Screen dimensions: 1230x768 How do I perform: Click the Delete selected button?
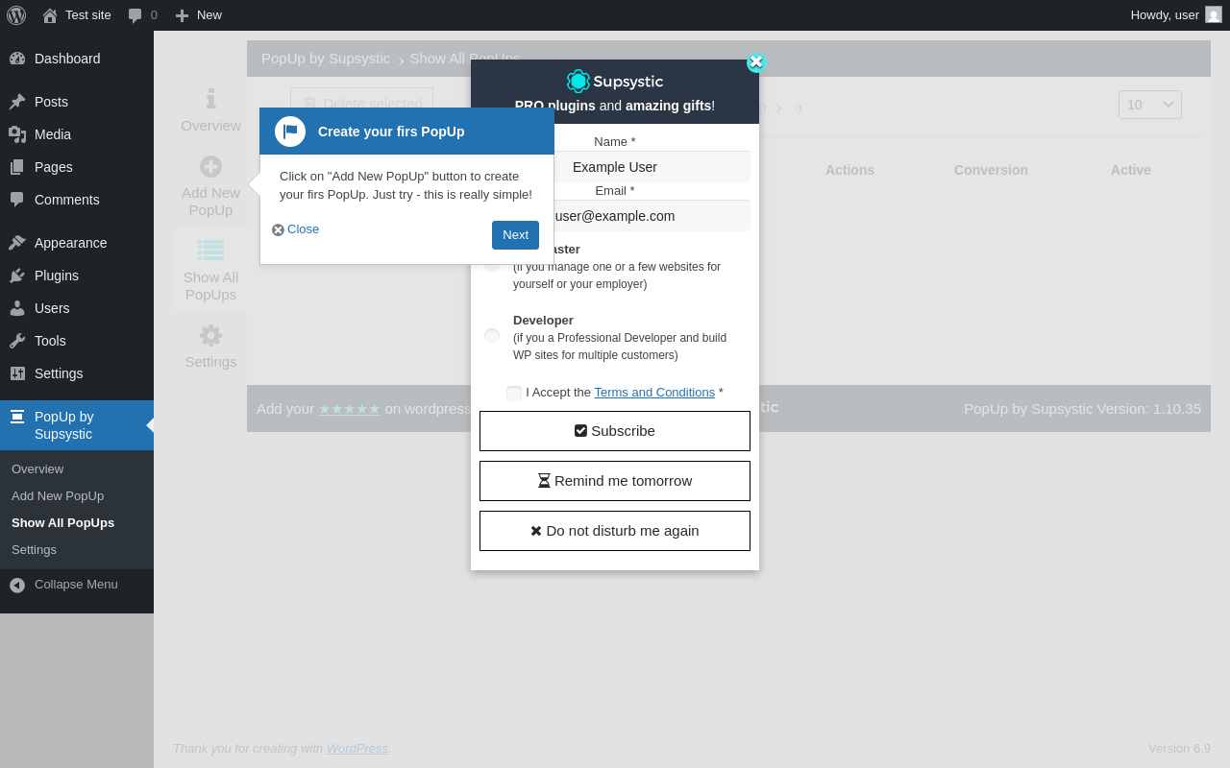pos(361,104)
